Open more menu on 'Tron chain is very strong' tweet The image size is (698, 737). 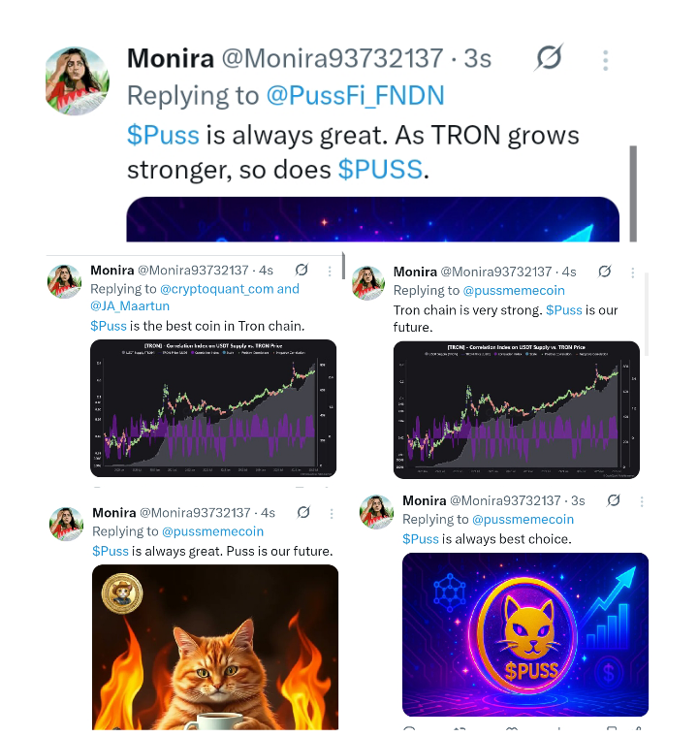point(633,272)
